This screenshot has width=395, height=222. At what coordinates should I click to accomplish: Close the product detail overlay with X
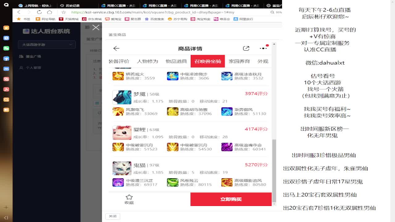pyautogui.click(x=96, y=27)
